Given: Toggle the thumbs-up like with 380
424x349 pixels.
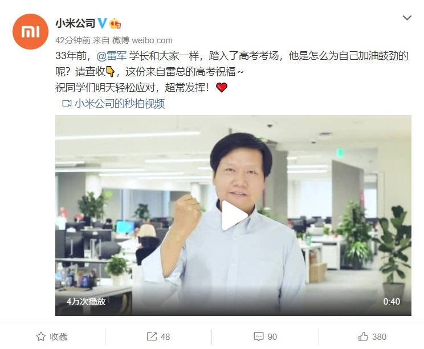Looking at the screenshot, I should click(x=372, y=336).
